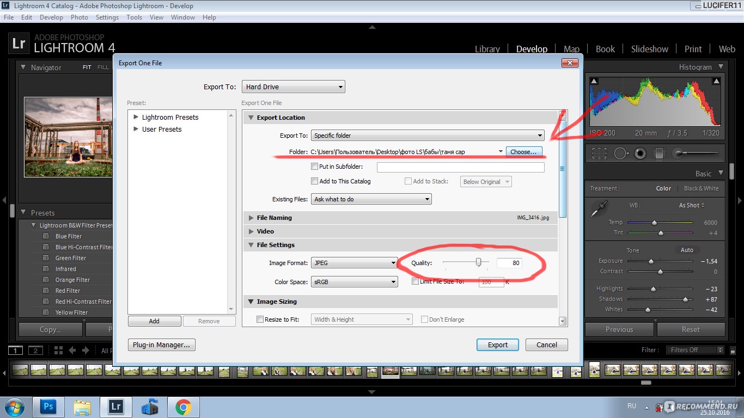Enable Limit File Size To checkbox

point(415,281)
